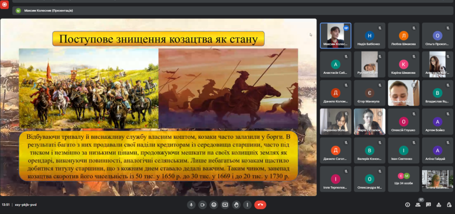Select the Надія Бабієнко participant tile
This screenshot has height=214, width=455.
coord(370,36)
